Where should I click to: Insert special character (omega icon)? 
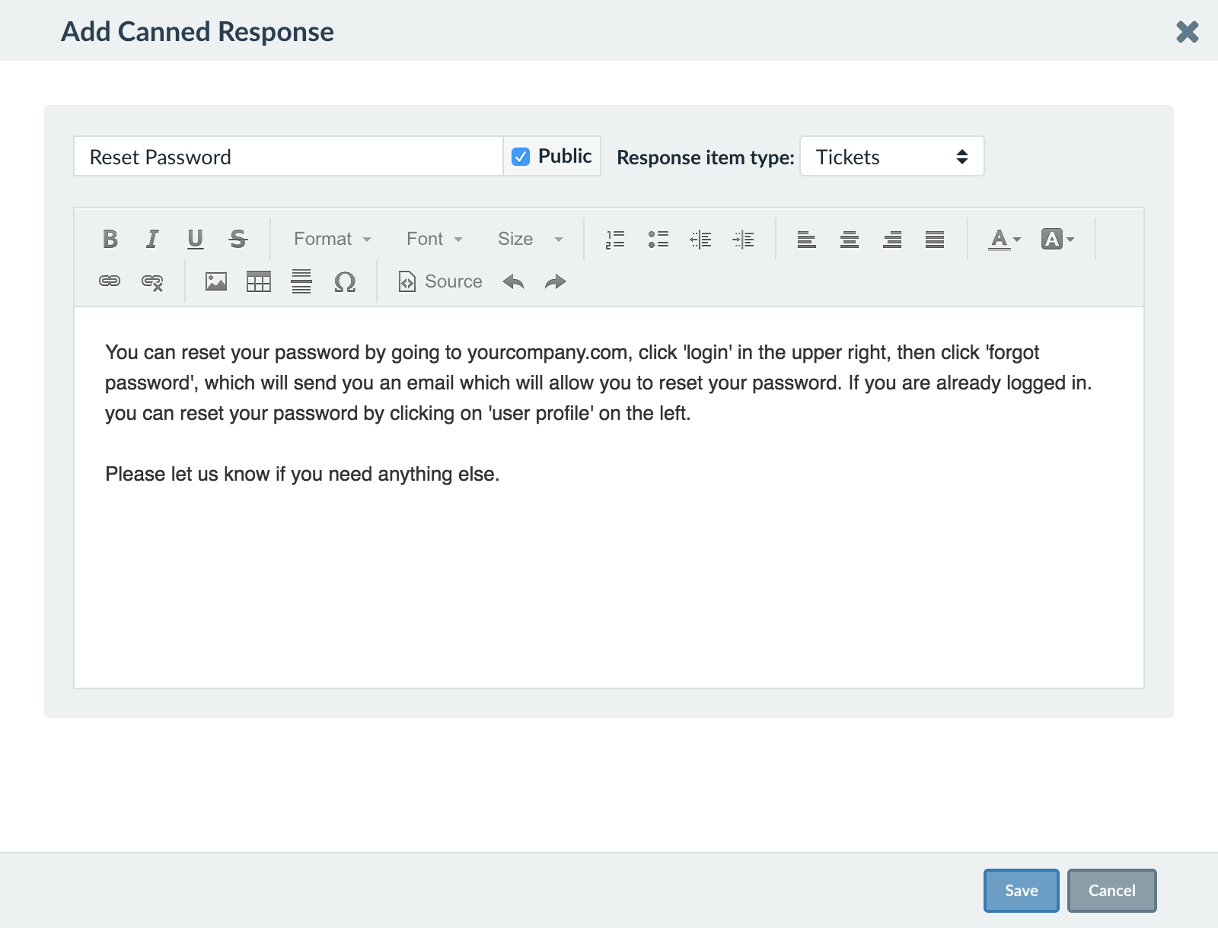[345, 282]
